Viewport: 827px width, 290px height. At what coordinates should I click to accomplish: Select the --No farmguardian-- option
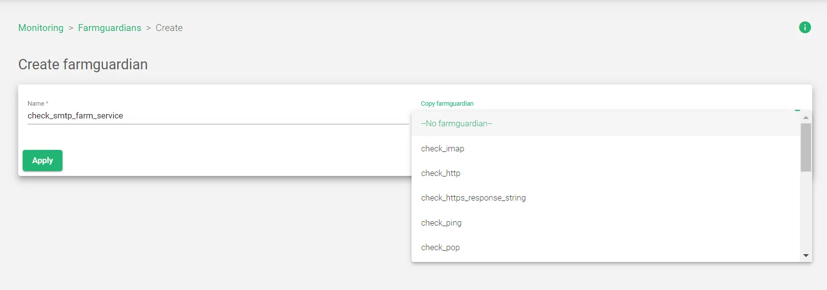[x=456, y=124]
